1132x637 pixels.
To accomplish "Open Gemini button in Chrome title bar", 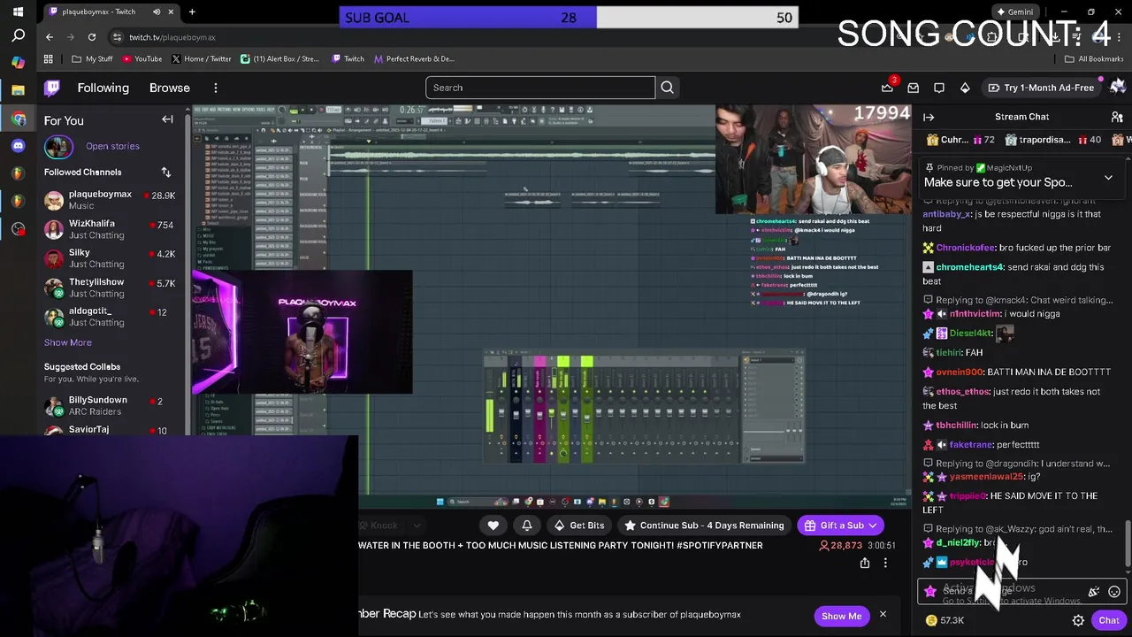I will click(x=1014, y=12).
